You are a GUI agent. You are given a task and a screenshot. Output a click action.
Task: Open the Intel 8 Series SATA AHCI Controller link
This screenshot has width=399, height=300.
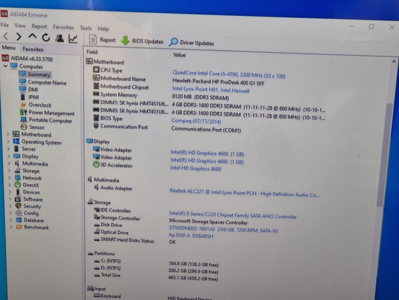(x=233, y=215)
